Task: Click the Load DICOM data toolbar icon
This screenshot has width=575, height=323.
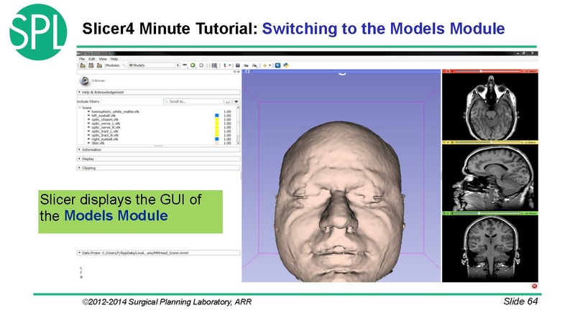Action: click(x=91, y=65)
